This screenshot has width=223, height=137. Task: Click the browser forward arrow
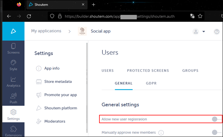click(19, 16)
